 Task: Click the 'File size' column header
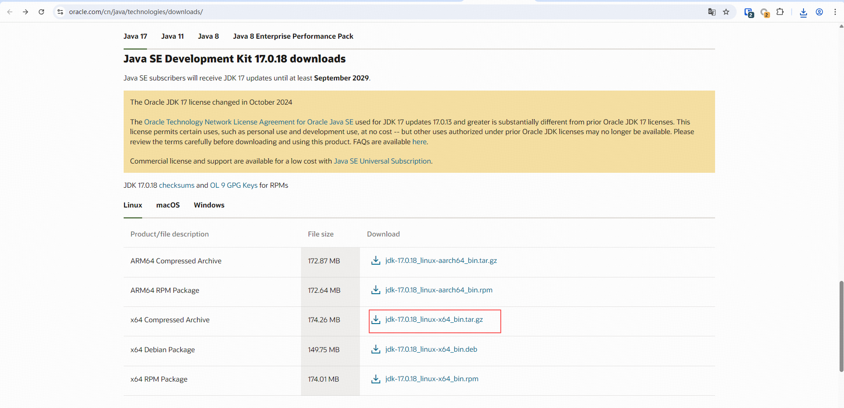coord(321,234)
